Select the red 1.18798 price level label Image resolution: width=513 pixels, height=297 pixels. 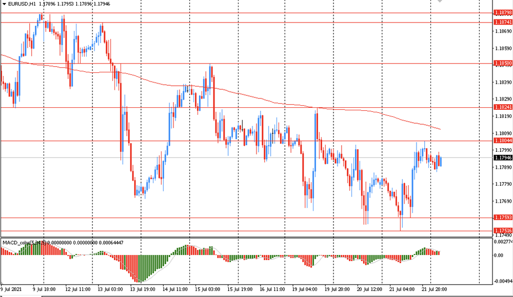pyautogui.click(x=503, y=13)
